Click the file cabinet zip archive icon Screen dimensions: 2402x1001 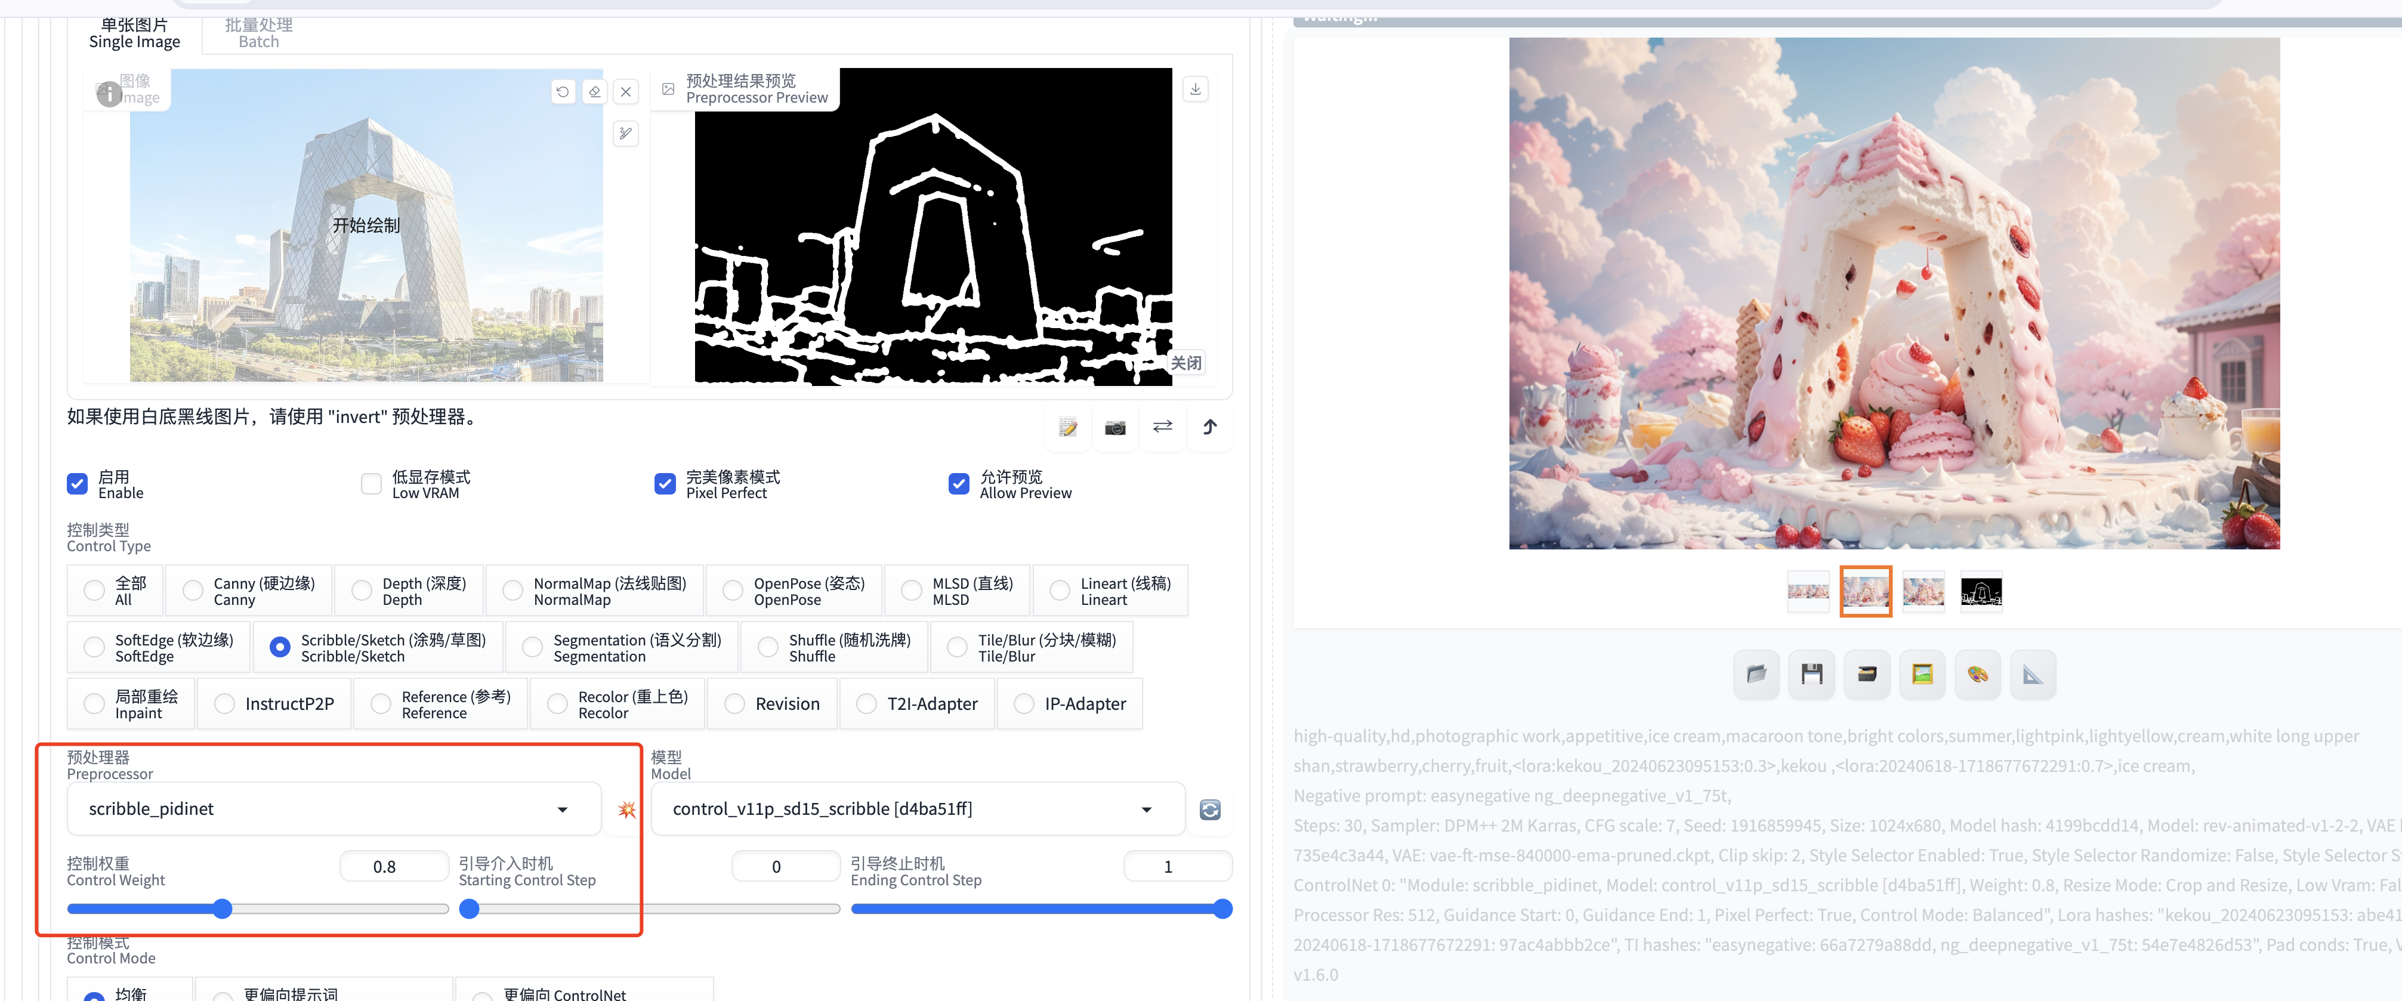click(x=1867, y=674)
